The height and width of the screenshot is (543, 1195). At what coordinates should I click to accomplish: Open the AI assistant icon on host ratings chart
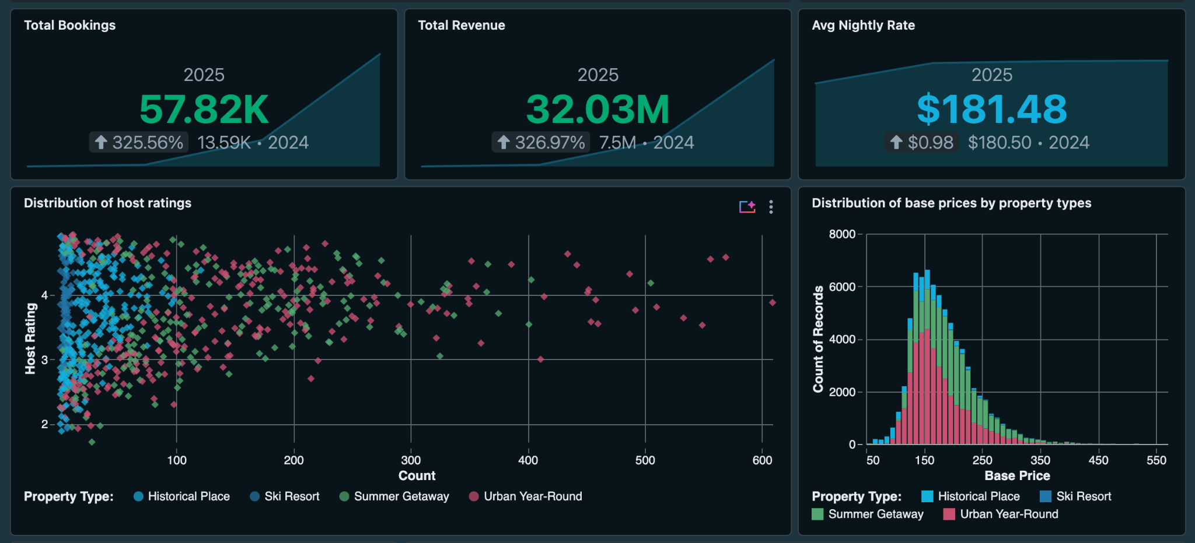[747, 207]
